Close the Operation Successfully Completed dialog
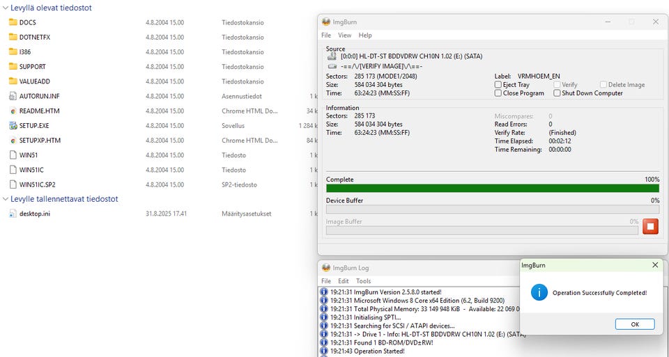 pos(655,265)
